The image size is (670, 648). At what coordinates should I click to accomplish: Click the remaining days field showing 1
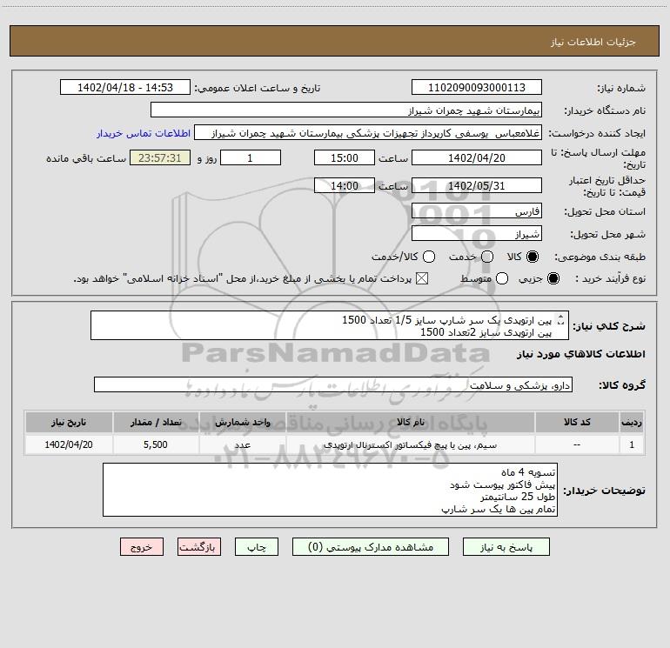click(x=251, y=157)
